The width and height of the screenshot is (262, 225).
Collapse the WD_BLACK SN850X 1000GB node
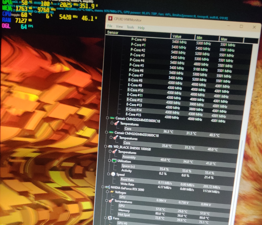106,146
